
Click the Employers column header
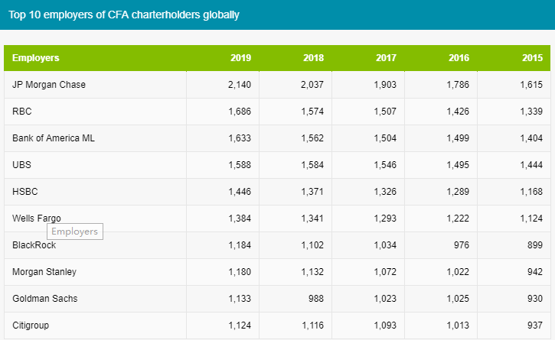pos(36,58)
